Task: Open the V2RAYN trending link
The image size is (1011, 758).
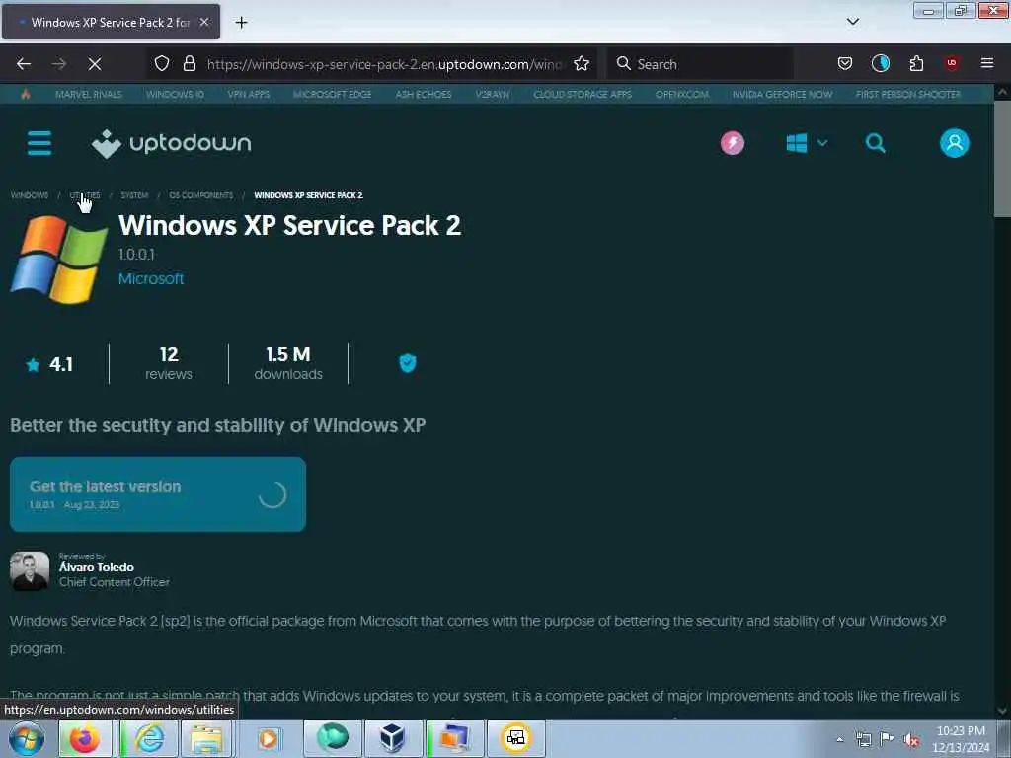Action: point(492,94)
